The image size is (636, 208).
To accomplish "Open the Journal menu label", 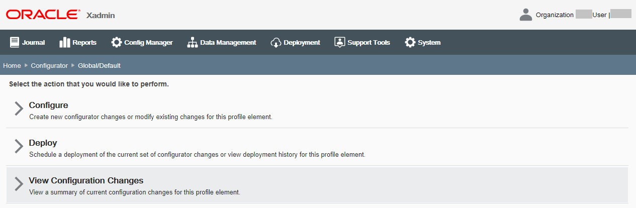I will point(34,43).
